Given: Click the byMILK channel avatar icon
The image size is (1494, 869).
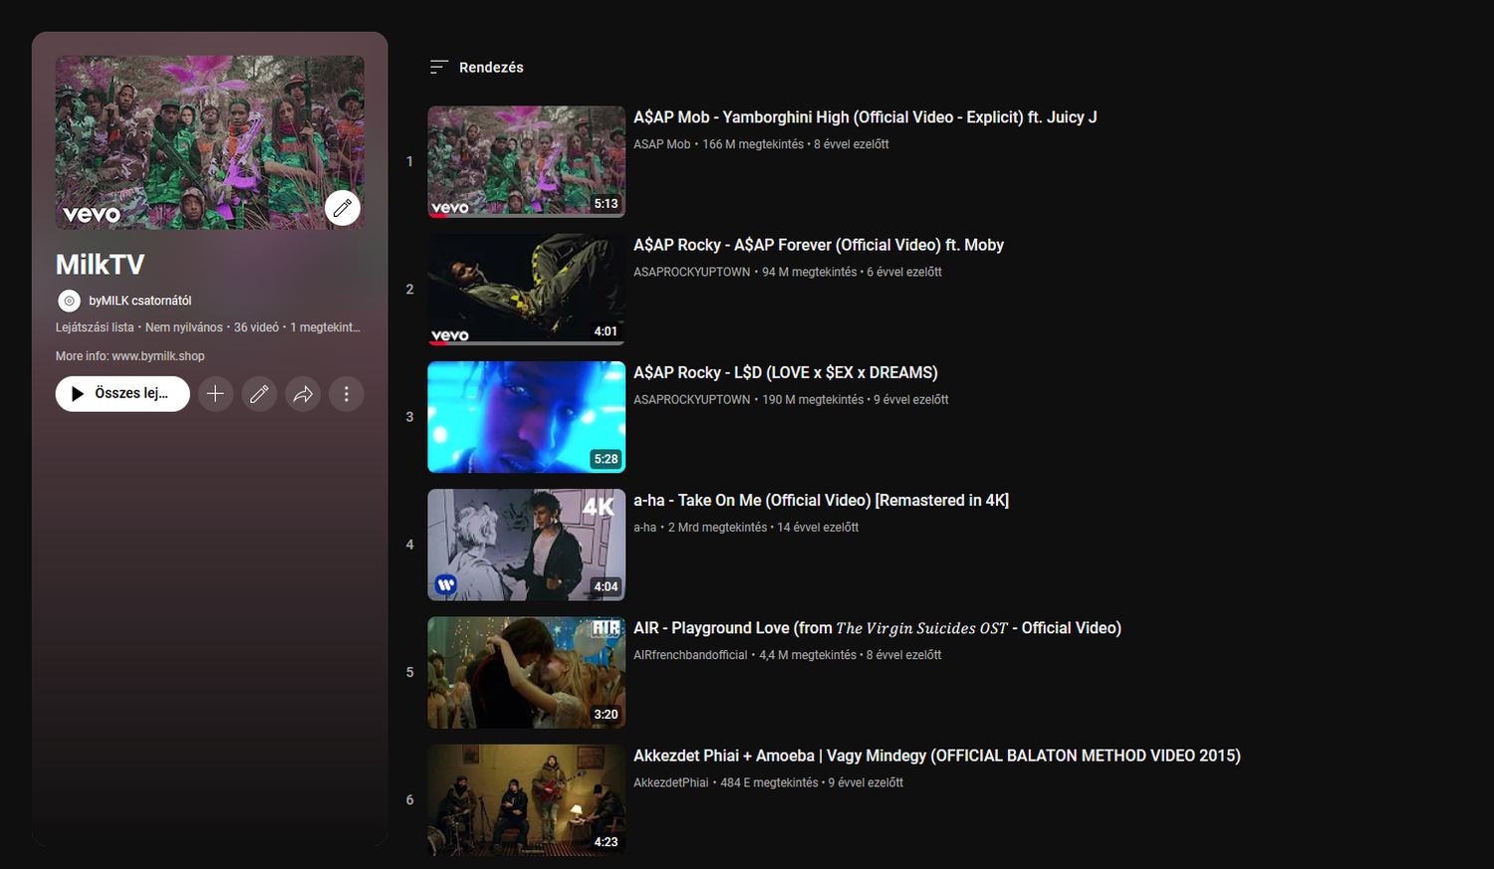Looking at the screenshot, I should coord(69,301).
